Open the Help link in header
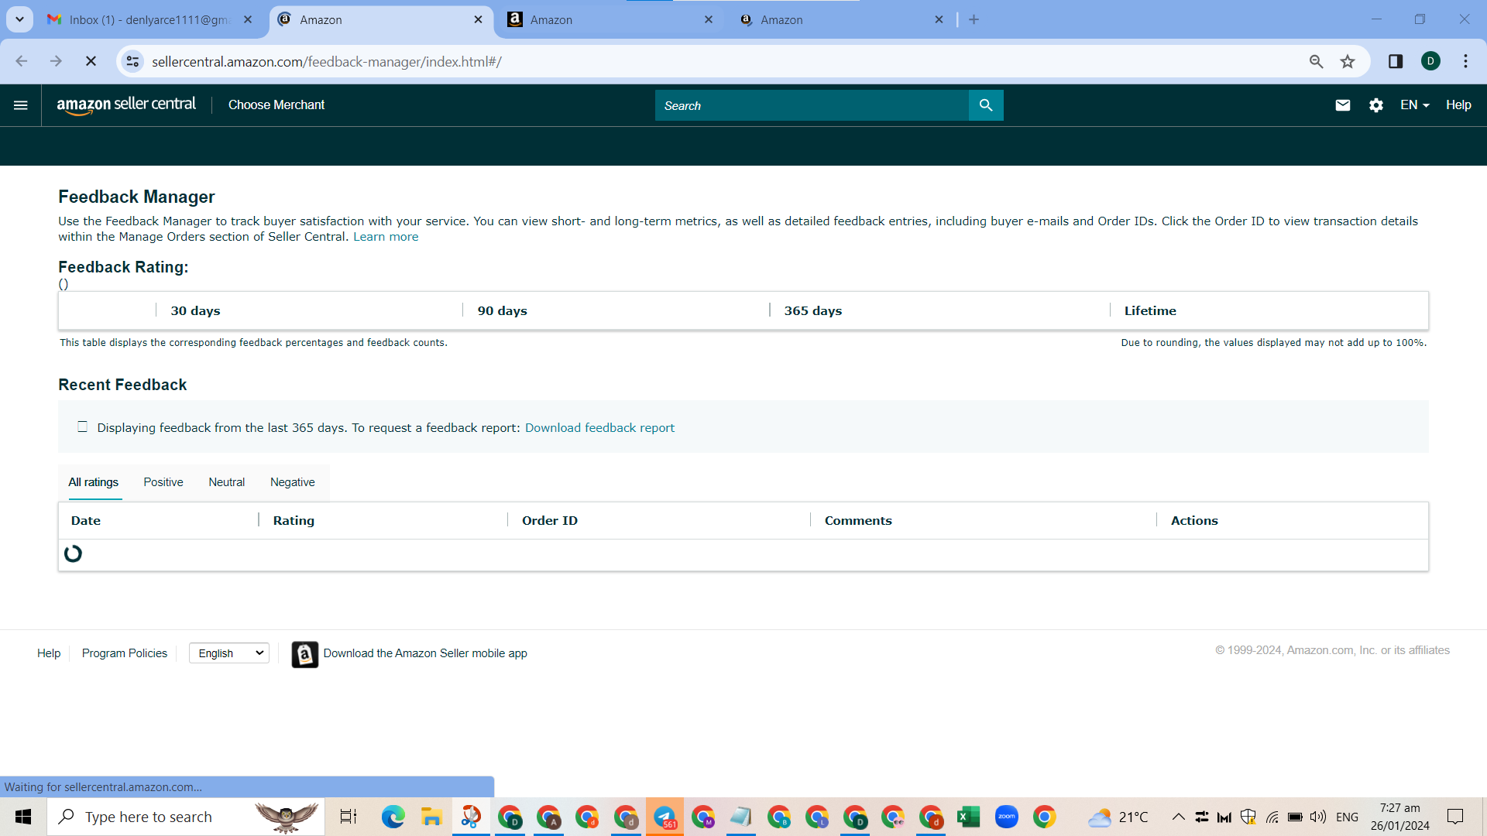Image resolution: width=1487 pixels, height=836 pixels. [x=1458, y=105]
